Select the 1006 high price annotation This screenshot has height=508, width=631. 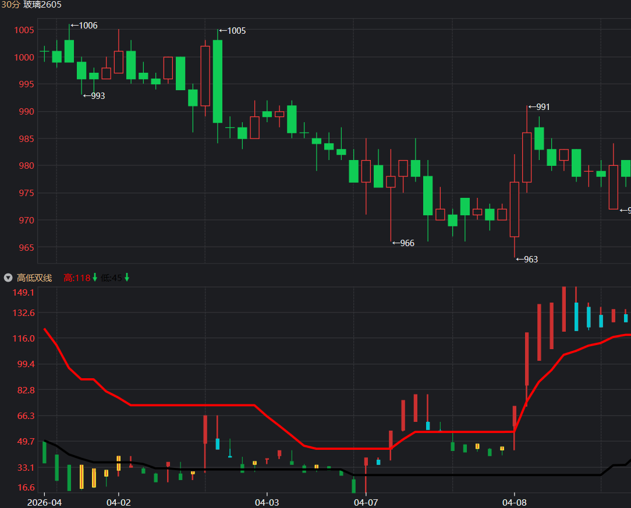point(84,26)
